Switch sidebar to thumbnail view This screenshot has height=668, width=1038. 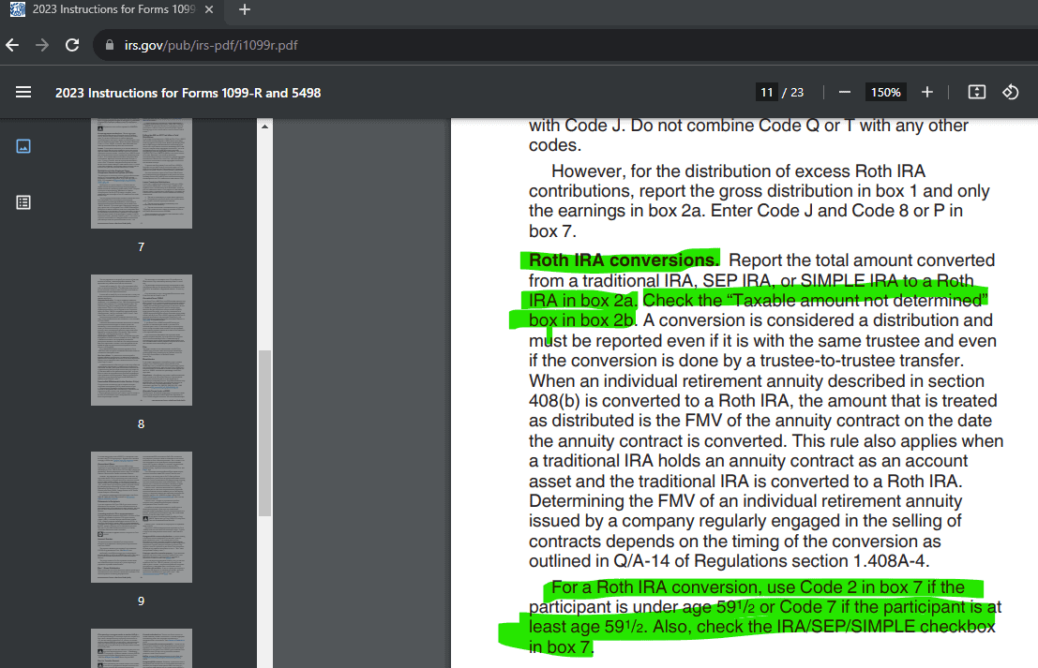point(23,146)
